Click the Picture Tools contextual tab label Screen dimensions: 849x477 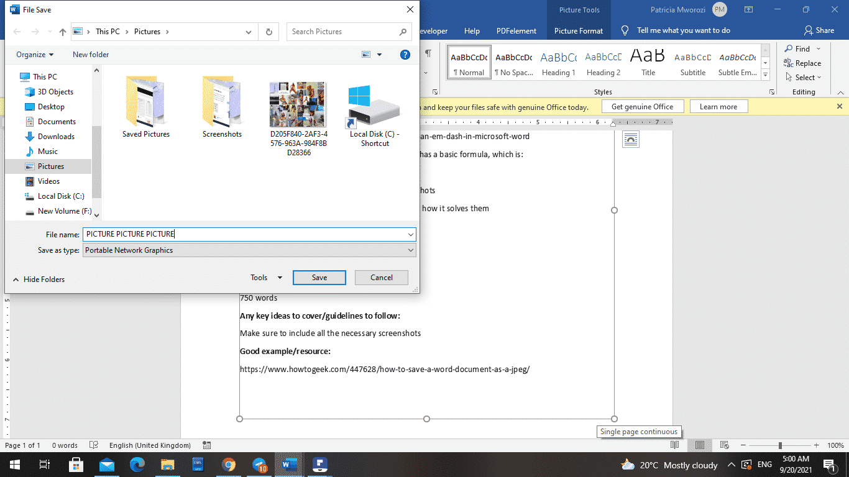[579, 10]
